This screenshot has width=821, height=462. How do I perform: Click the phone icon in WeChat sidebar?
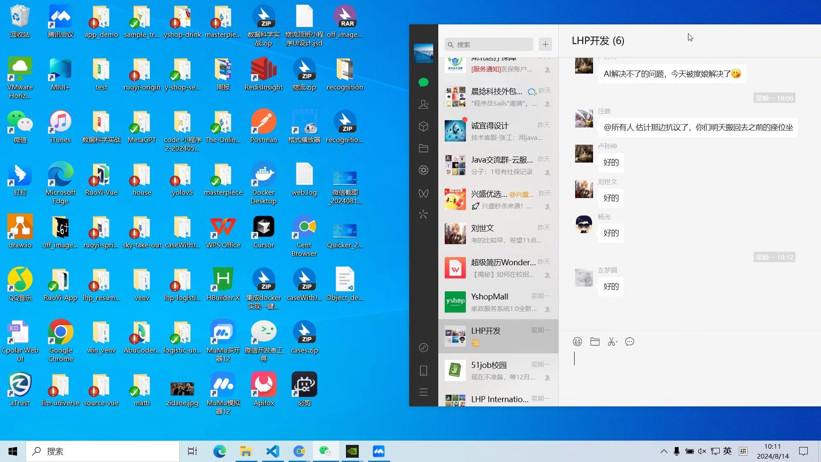[x=423, y=370]
